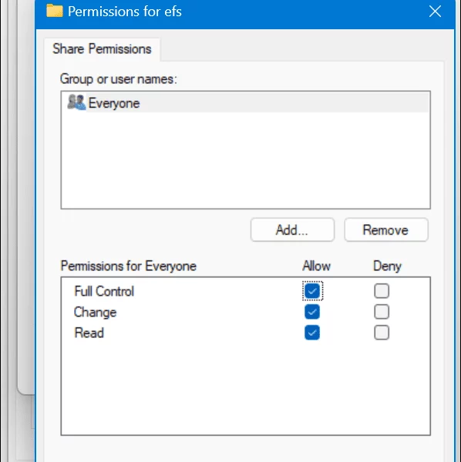Click the folder icon in title bar
The width and height of the screenshot is (461, 462).
[55, 11]
